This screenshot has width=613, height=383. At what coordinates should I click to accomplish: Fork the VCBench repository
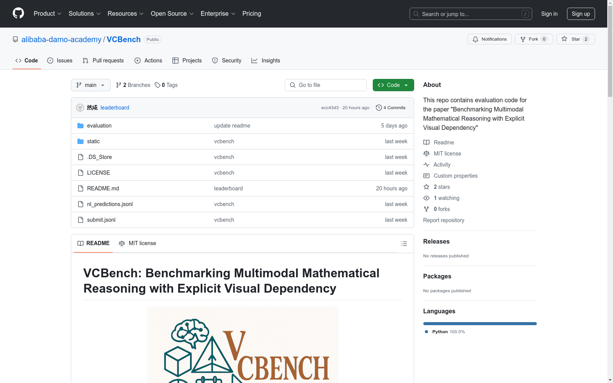pyautogui.click(x=534, y=39)
